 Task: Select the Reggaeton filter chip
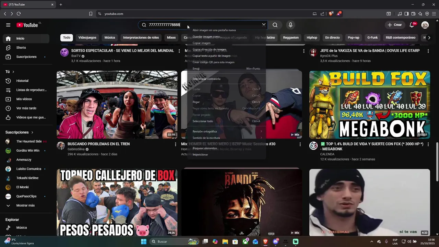[291, 37]
